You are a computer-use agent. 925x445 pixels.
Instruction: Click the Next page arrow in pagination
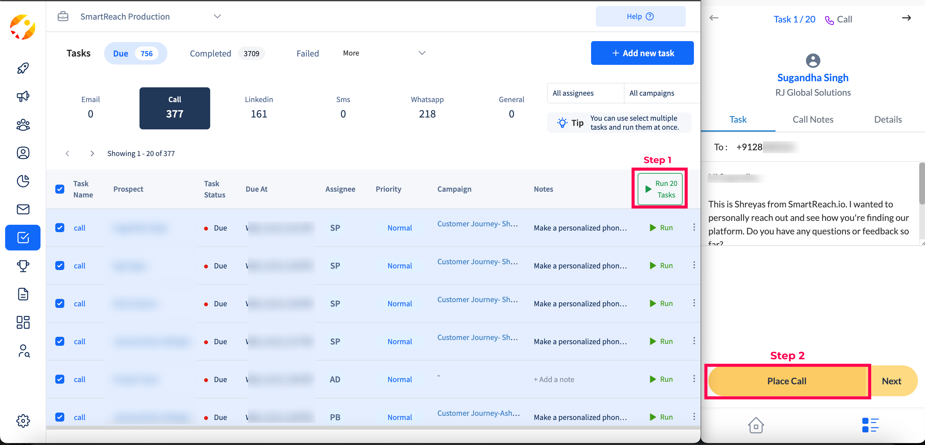(92, 153)
